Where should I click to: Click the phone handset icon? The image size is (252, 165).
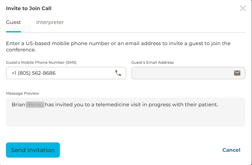tap(118, 73)
